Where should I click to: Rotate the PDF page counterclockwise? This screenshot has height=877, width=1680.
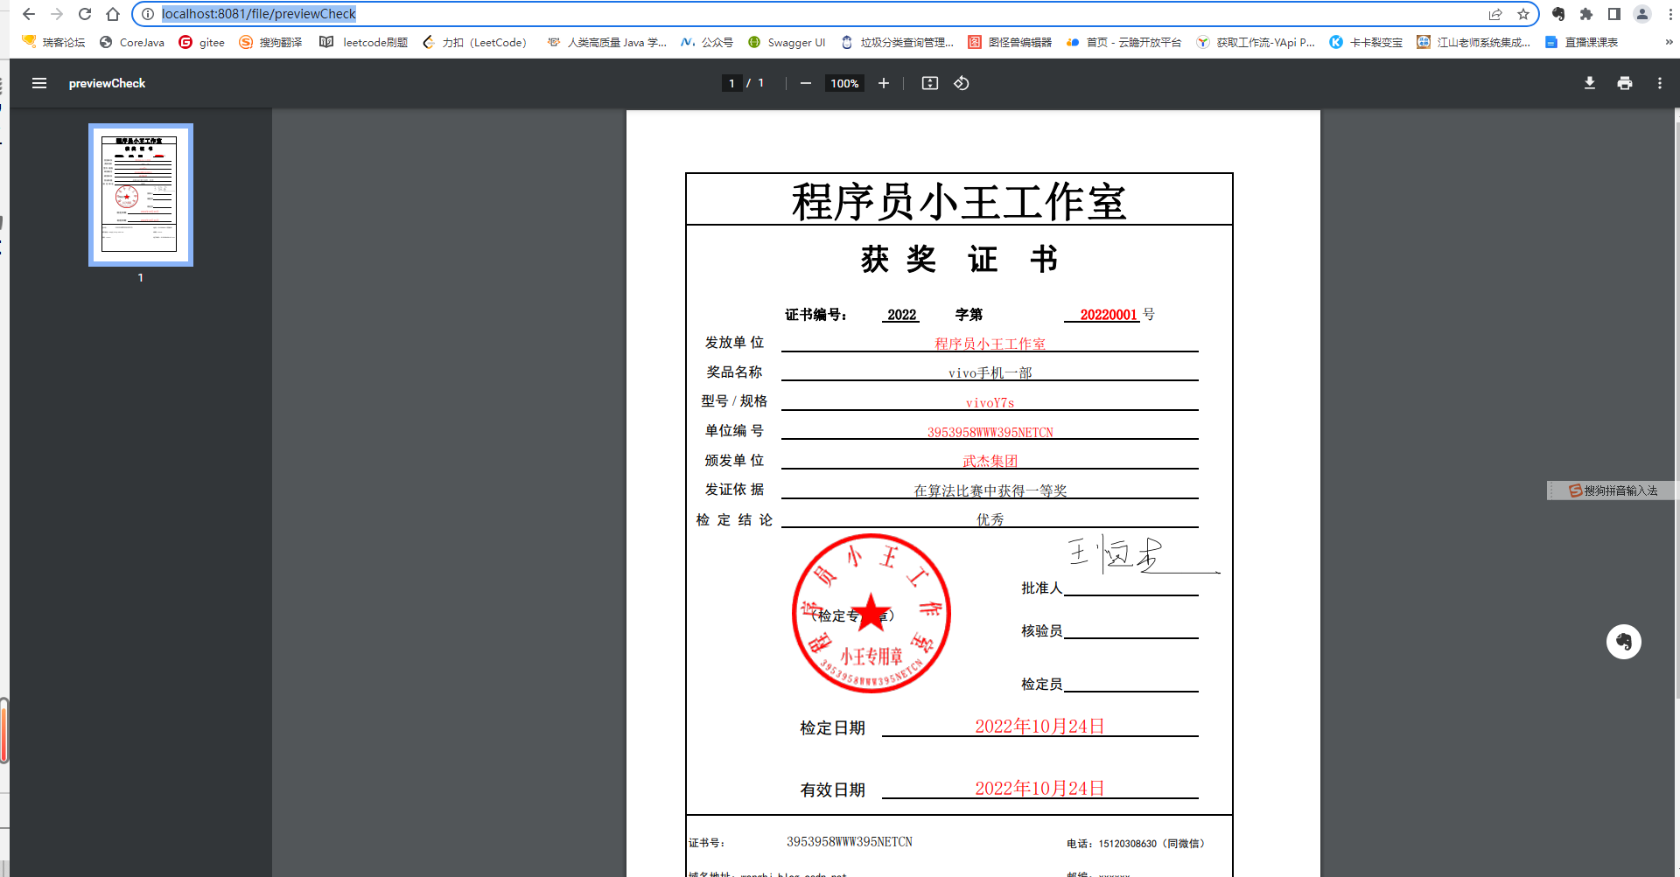(x=961, y=83)
